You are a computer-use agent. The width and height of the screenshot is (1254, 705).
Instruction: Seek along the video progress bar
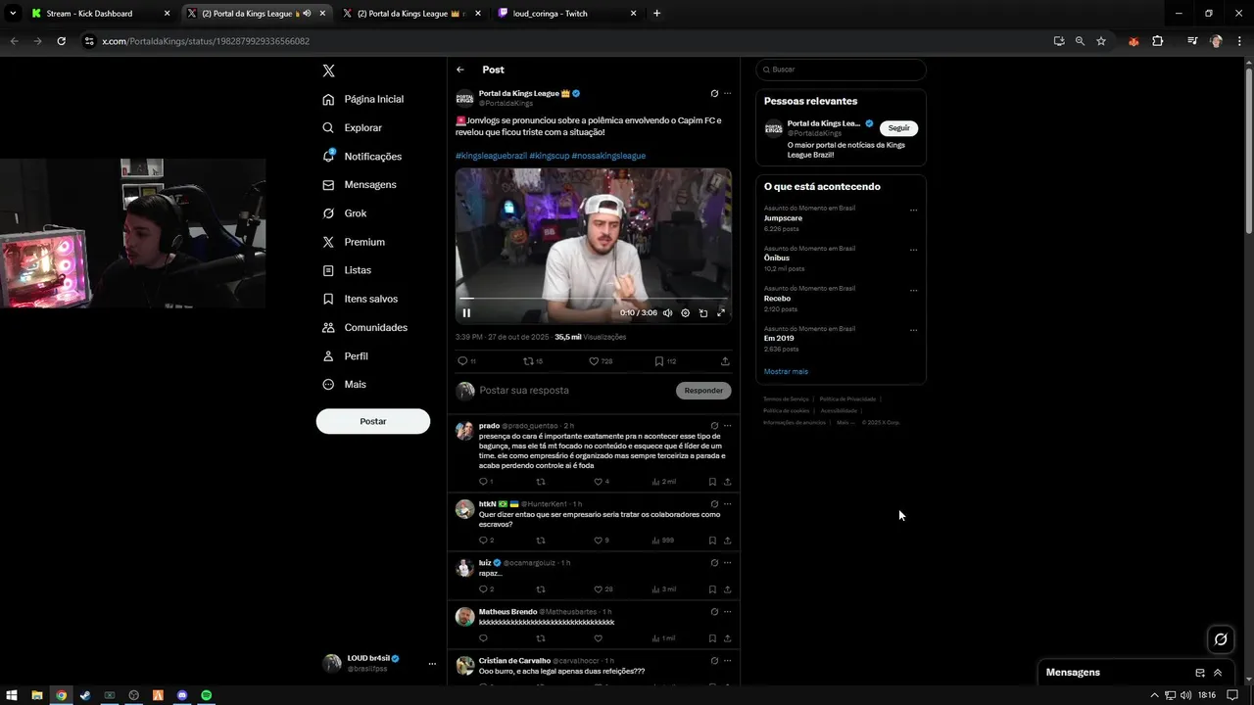pos(593,299)
